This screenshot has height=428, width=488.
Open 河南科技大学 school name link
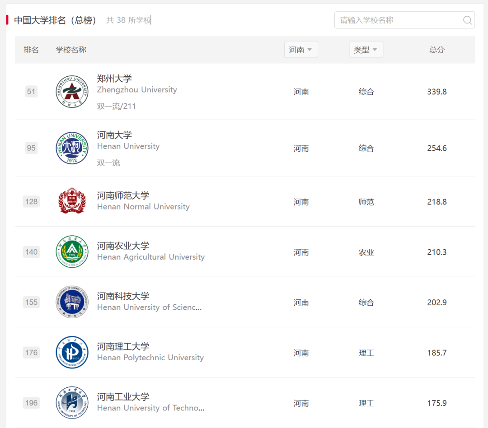tap(123, 296)
